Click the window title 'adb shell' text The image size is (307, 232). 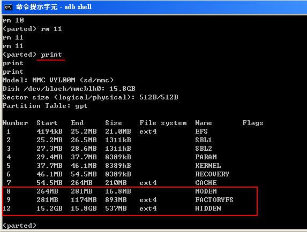(x=78, y=7)
